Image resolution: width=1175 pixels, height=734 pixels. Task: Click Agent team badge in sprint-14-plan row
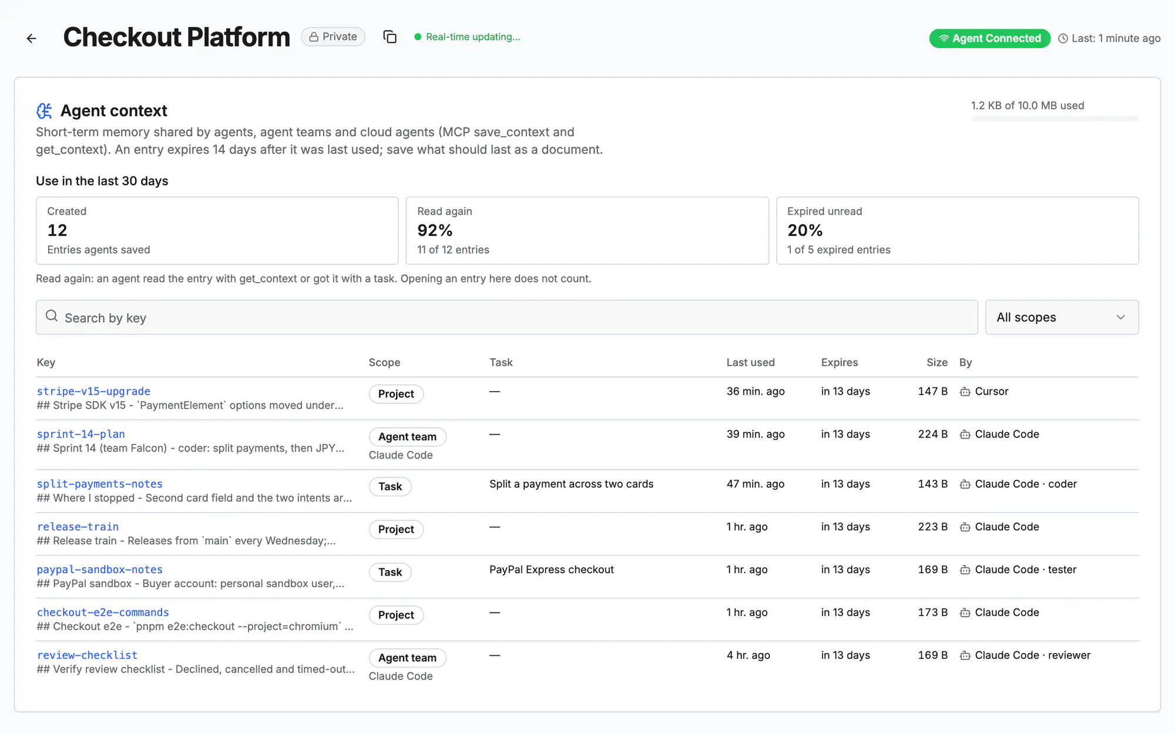(x=407, y=437)
